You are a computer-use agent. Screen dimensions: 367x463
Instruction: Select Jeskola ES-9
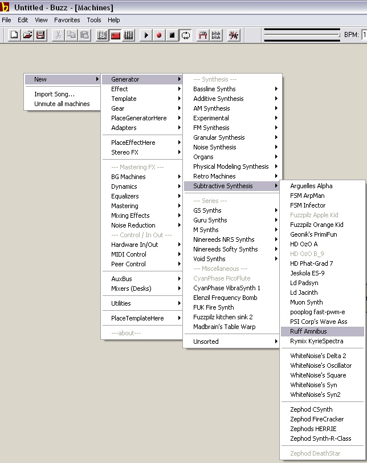(323, 273)
